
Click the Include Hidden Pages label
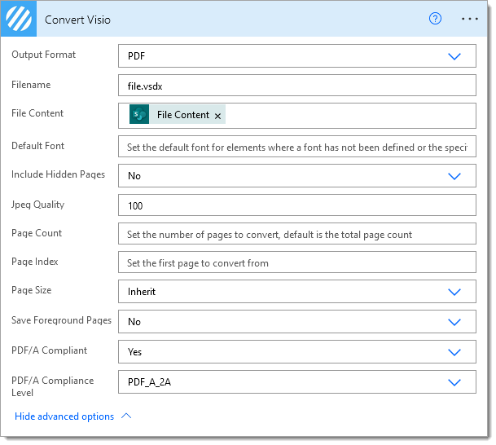pyautogui.click(x=58, y=174)
